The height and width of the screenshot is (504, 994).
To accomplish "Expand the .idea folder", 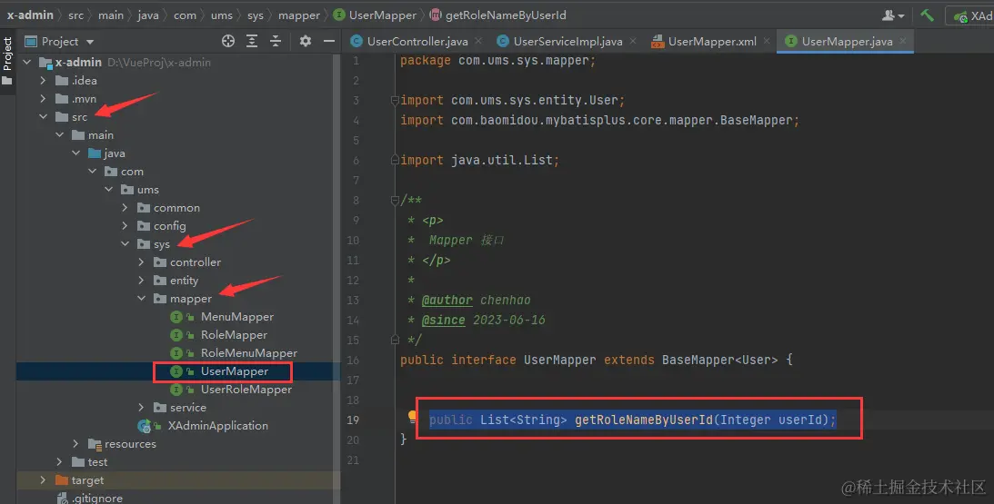I will pyautogui.click(x=43, y=81).
